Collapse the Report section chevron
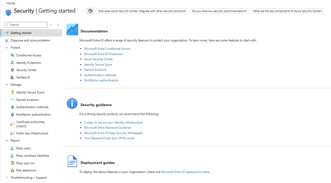This screenshot has width=331, height=183. (x=7, y=141)
